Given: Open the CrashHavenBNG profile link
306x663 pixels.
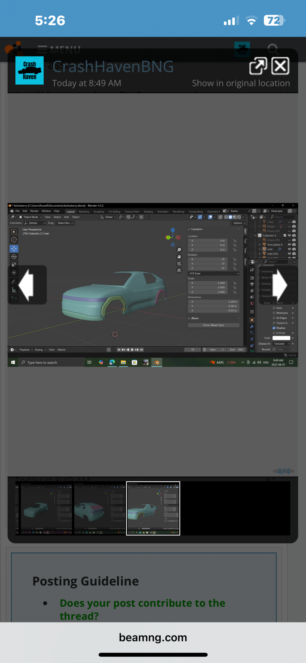Looking at the screenshot, I should tap(113, 67).
